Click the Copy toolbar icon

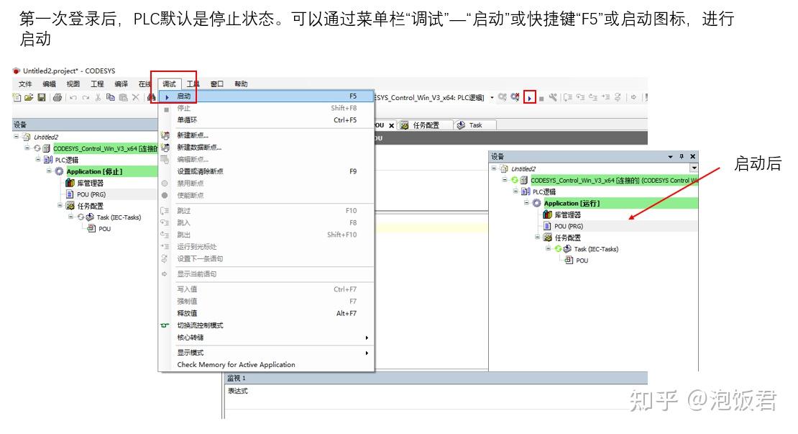pyautogui.click(x=111, y=97)
